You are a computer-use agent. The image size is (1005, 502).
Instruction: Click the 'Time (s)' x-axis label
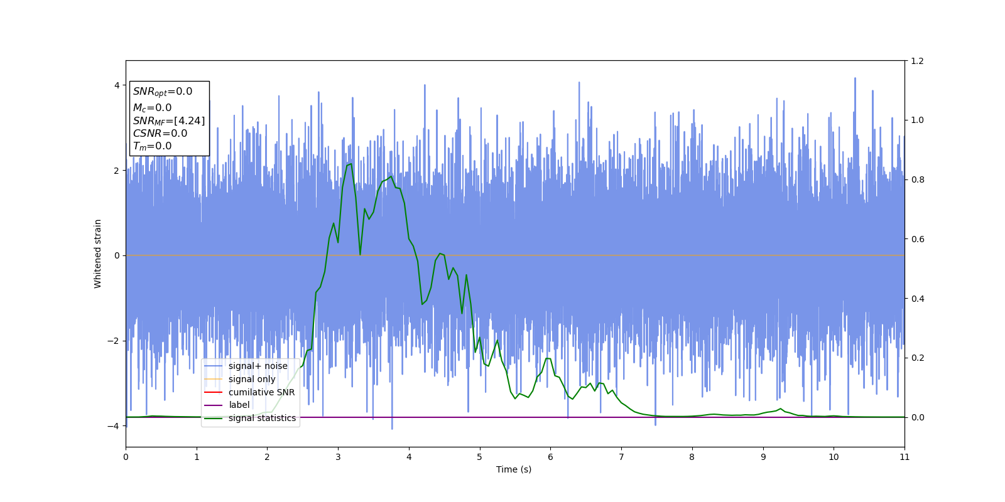pyautogui.click(x=514, y=469)
